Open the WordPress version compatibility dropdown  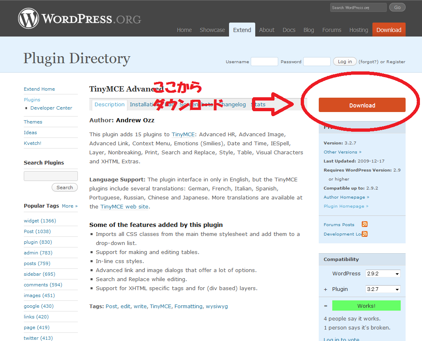click(x=383, y=273)
